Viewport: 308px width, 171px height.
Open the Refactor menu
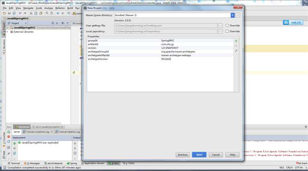click(60, 8)
